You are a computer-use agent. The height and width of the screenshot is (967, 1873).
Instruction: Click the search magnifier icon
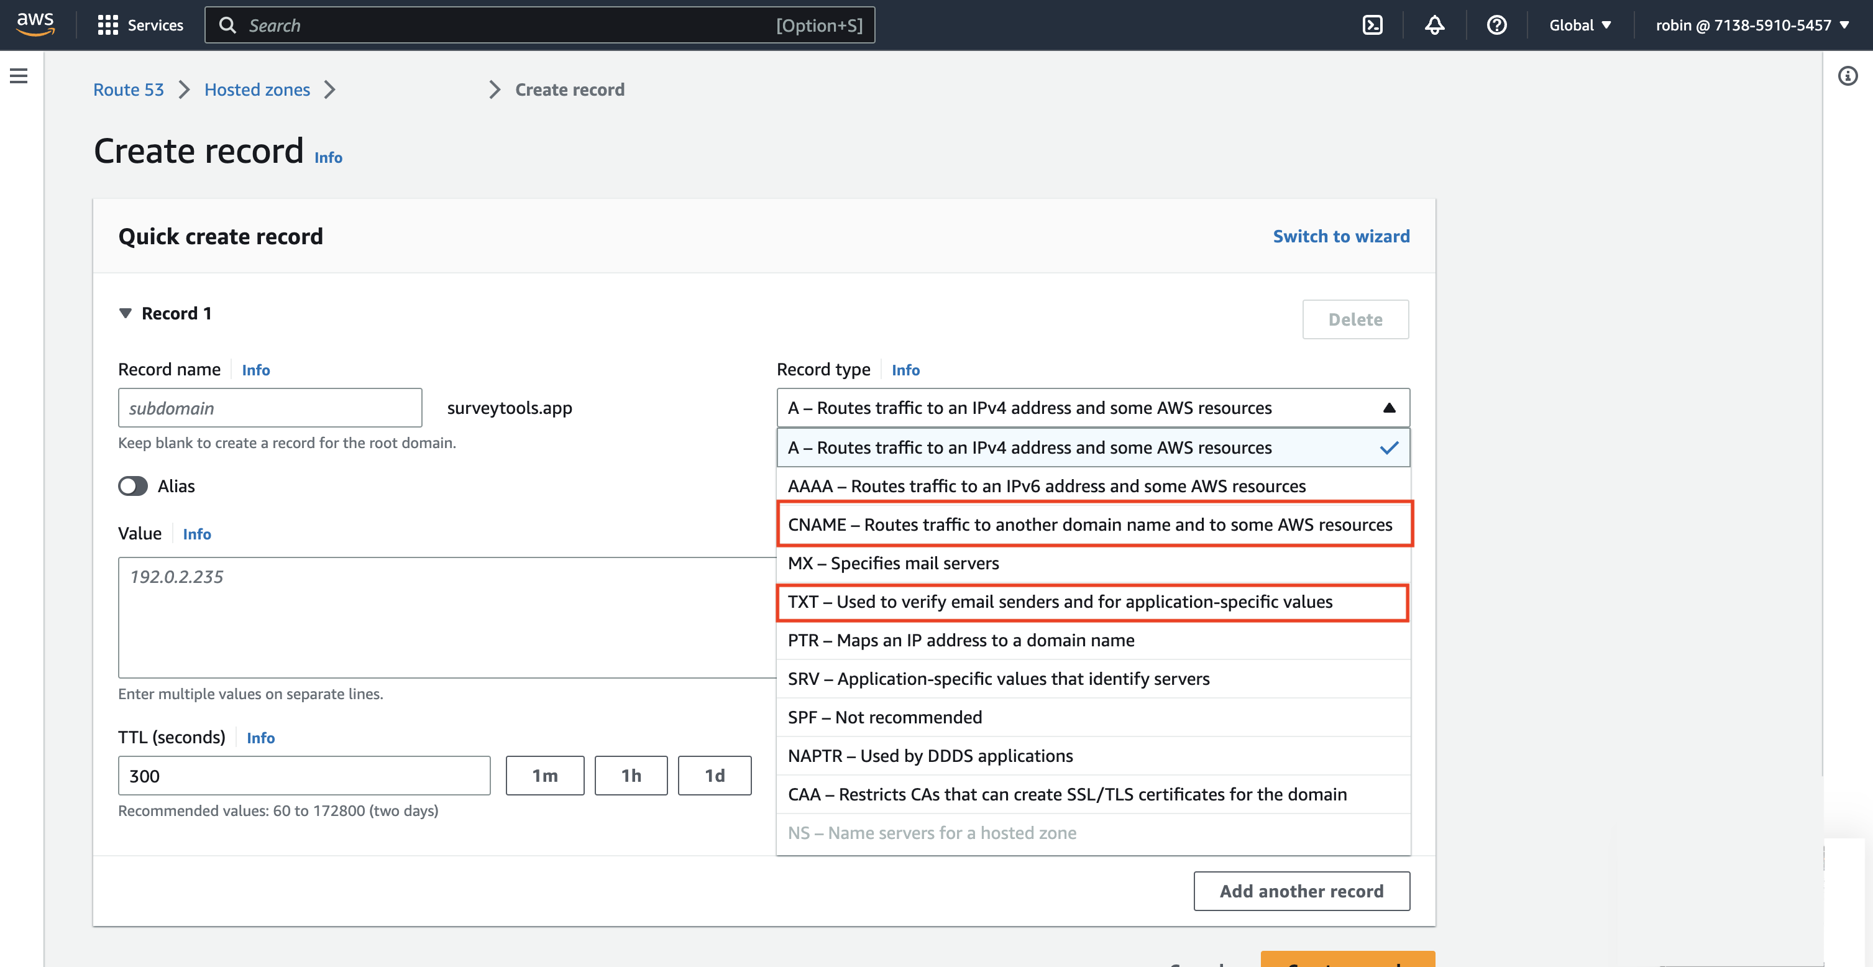coord(227,25)
